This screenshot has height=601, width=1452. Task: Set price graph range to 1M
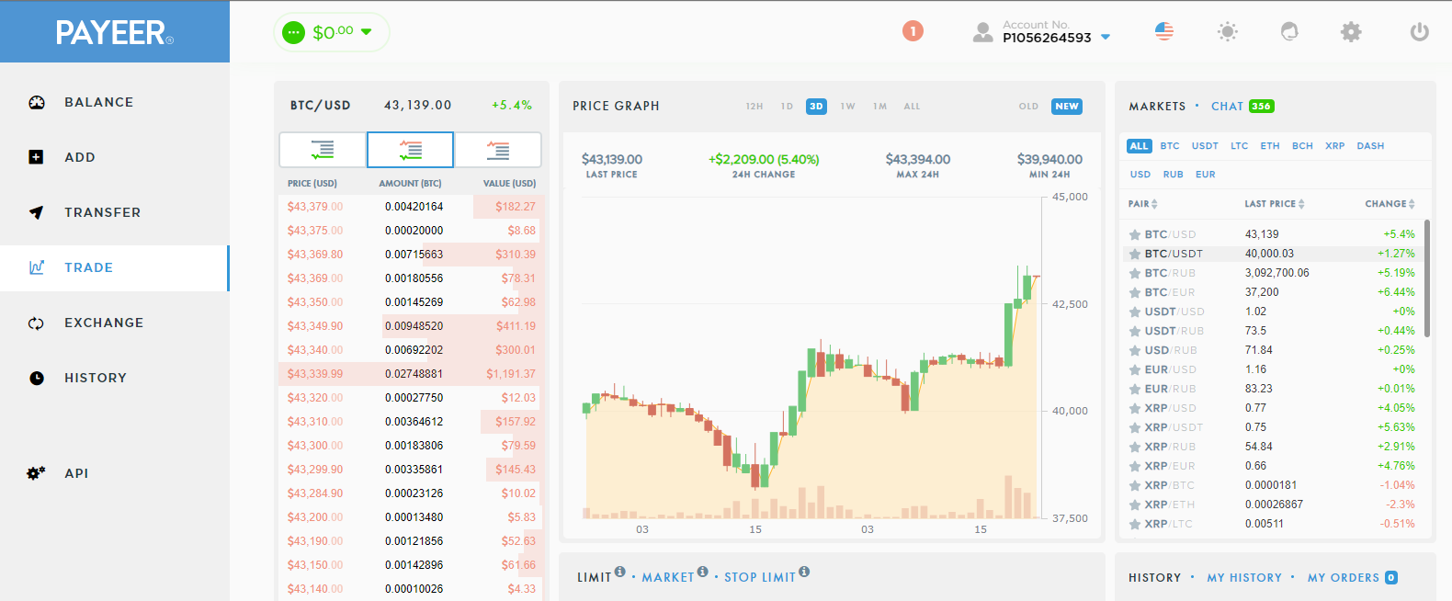click(879, 107)
